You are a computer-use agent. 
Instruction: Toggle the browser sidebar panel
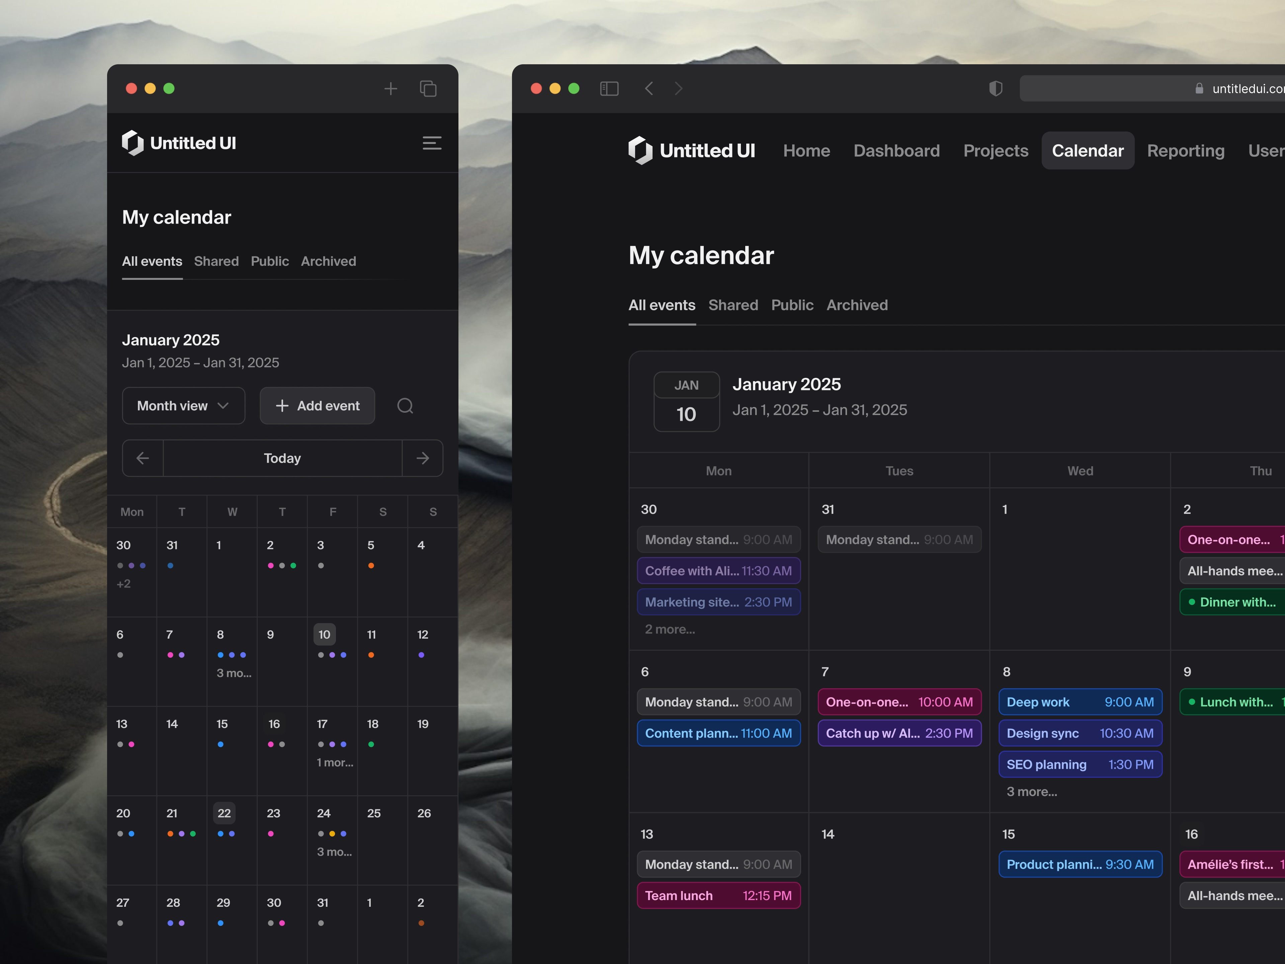[x=609, y=88]
